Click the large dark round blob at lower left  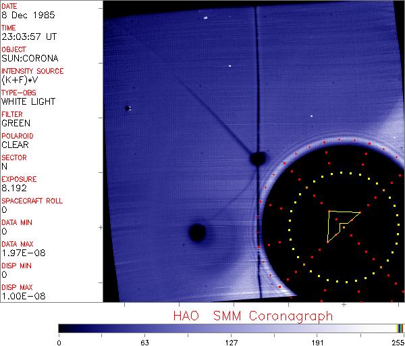coord(197,232)
